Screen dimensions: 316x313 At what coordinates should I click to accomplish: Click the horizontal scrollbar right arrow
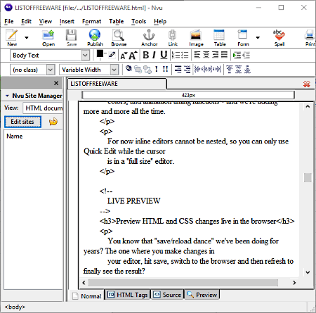coord(294,283)
